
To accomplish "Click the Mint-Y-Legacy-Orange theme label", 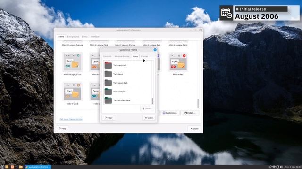I will tap(72, 45).
